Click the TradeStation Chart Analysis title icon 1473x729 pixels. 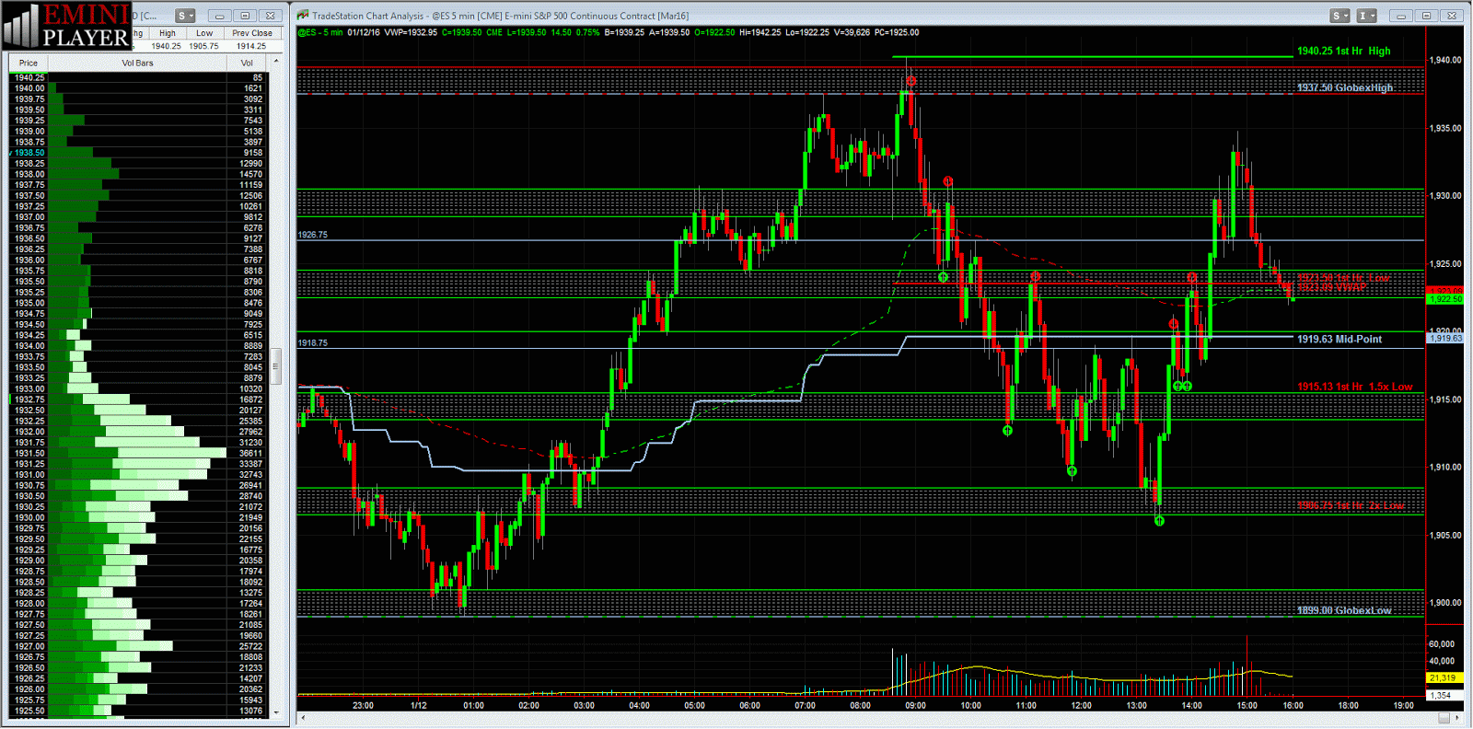pyautogui.click(x=303, y=16)
